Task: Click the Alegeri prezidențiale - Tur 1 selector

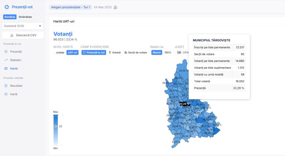Action: click(x=70, y=7)
